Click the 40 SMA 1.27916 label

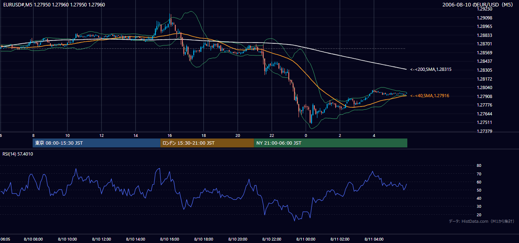click(x=430, y=96)
